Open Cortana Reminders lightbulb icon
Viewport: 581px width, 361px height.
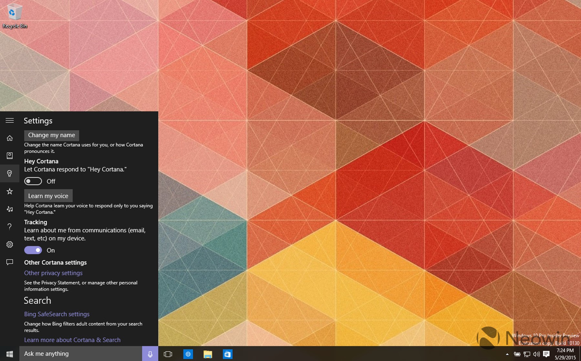pos(10,173)
